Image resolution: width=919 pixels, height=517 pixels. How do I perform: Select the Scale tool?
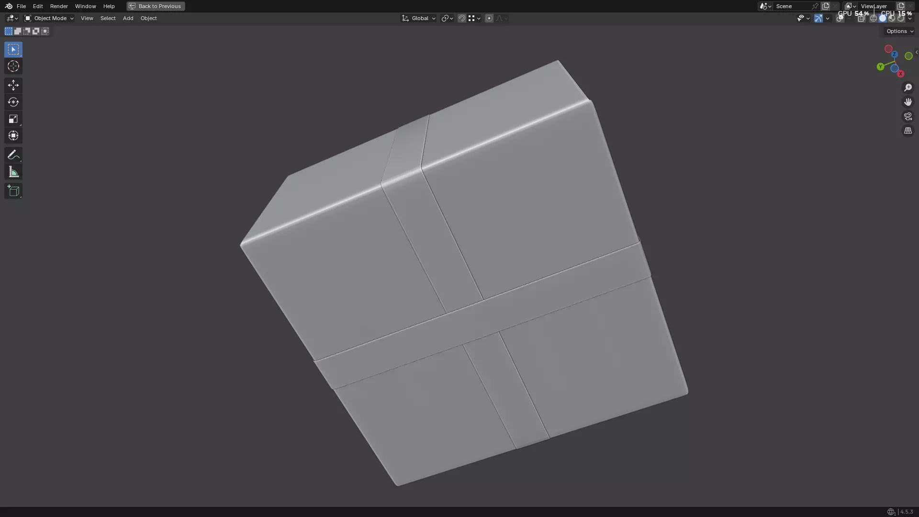[13, 119]
